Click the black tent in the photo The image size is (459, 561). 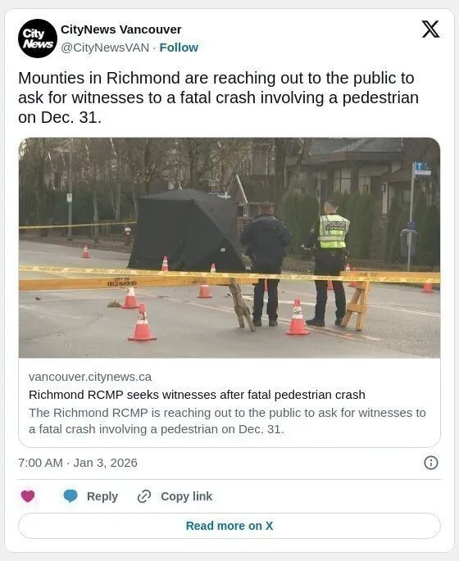187,231
